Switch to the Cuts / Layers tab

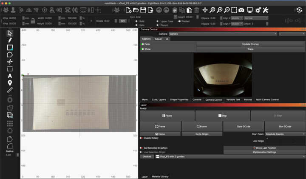tap(159, 99)
